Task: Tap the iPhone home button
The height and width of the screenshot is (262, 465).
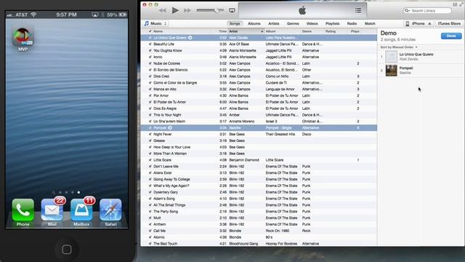Action: pyautogui.click(x=67, y=250)
